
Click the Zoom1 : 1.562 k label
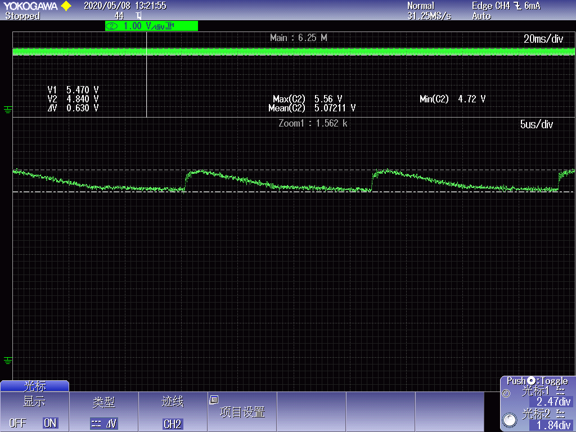click(313, 123)
